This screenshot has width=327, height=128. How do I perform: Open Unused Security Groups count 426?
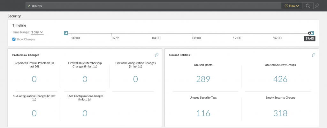click(x=280, y=79)
